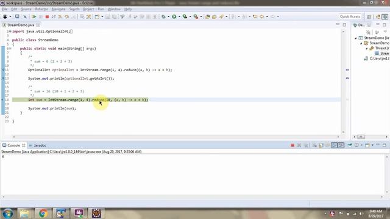The height and width of the screenshot is (219, 390).
Task: Click Remove All Terminated in Debug view
Action: point(368,32)
